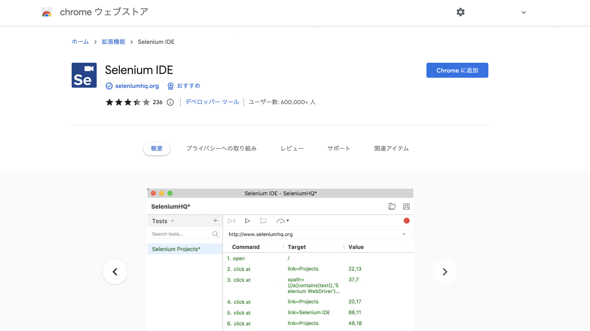Click the play test icon in screenshot

pyautogui.click(x=247, y=221)
